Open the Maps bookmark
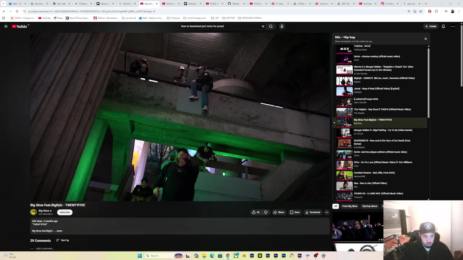463x260 pixels. [58, 18]
